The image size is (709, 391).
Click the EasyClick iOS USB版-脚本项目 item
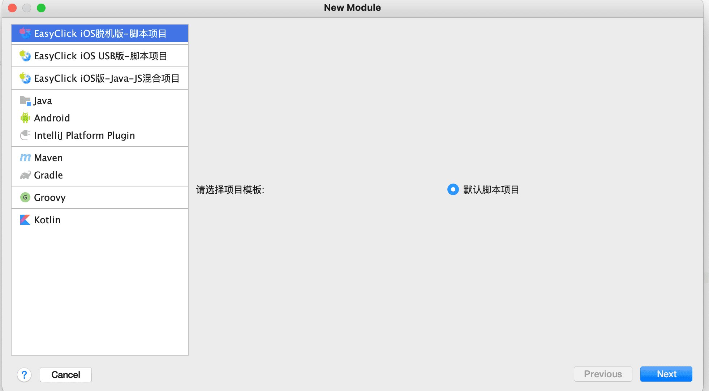(x=99, y=55)
